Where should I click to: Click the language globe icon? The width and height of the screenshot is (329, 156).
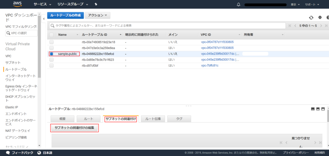pos(39,153)
